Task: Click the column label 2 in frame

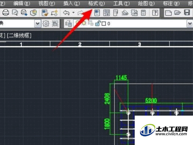Action: [x=80, y=44]
